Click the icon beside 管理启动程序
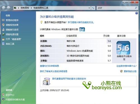Screen dimensions: 140x104 click(x=3, y=20)
